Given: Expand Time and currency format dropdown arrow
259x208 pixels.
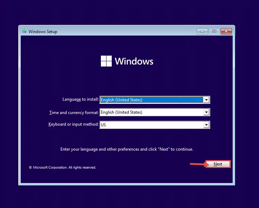Looking at the screenshot, I should pyautogui.click(x=206, y=112).
